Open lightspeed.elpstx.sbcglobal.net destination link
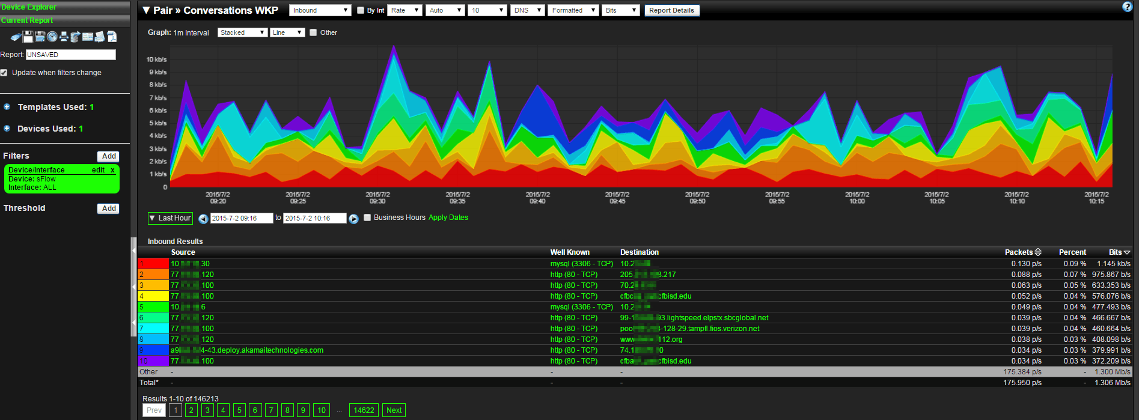This screenshot has width=1139, height=420. coord(694,318)
